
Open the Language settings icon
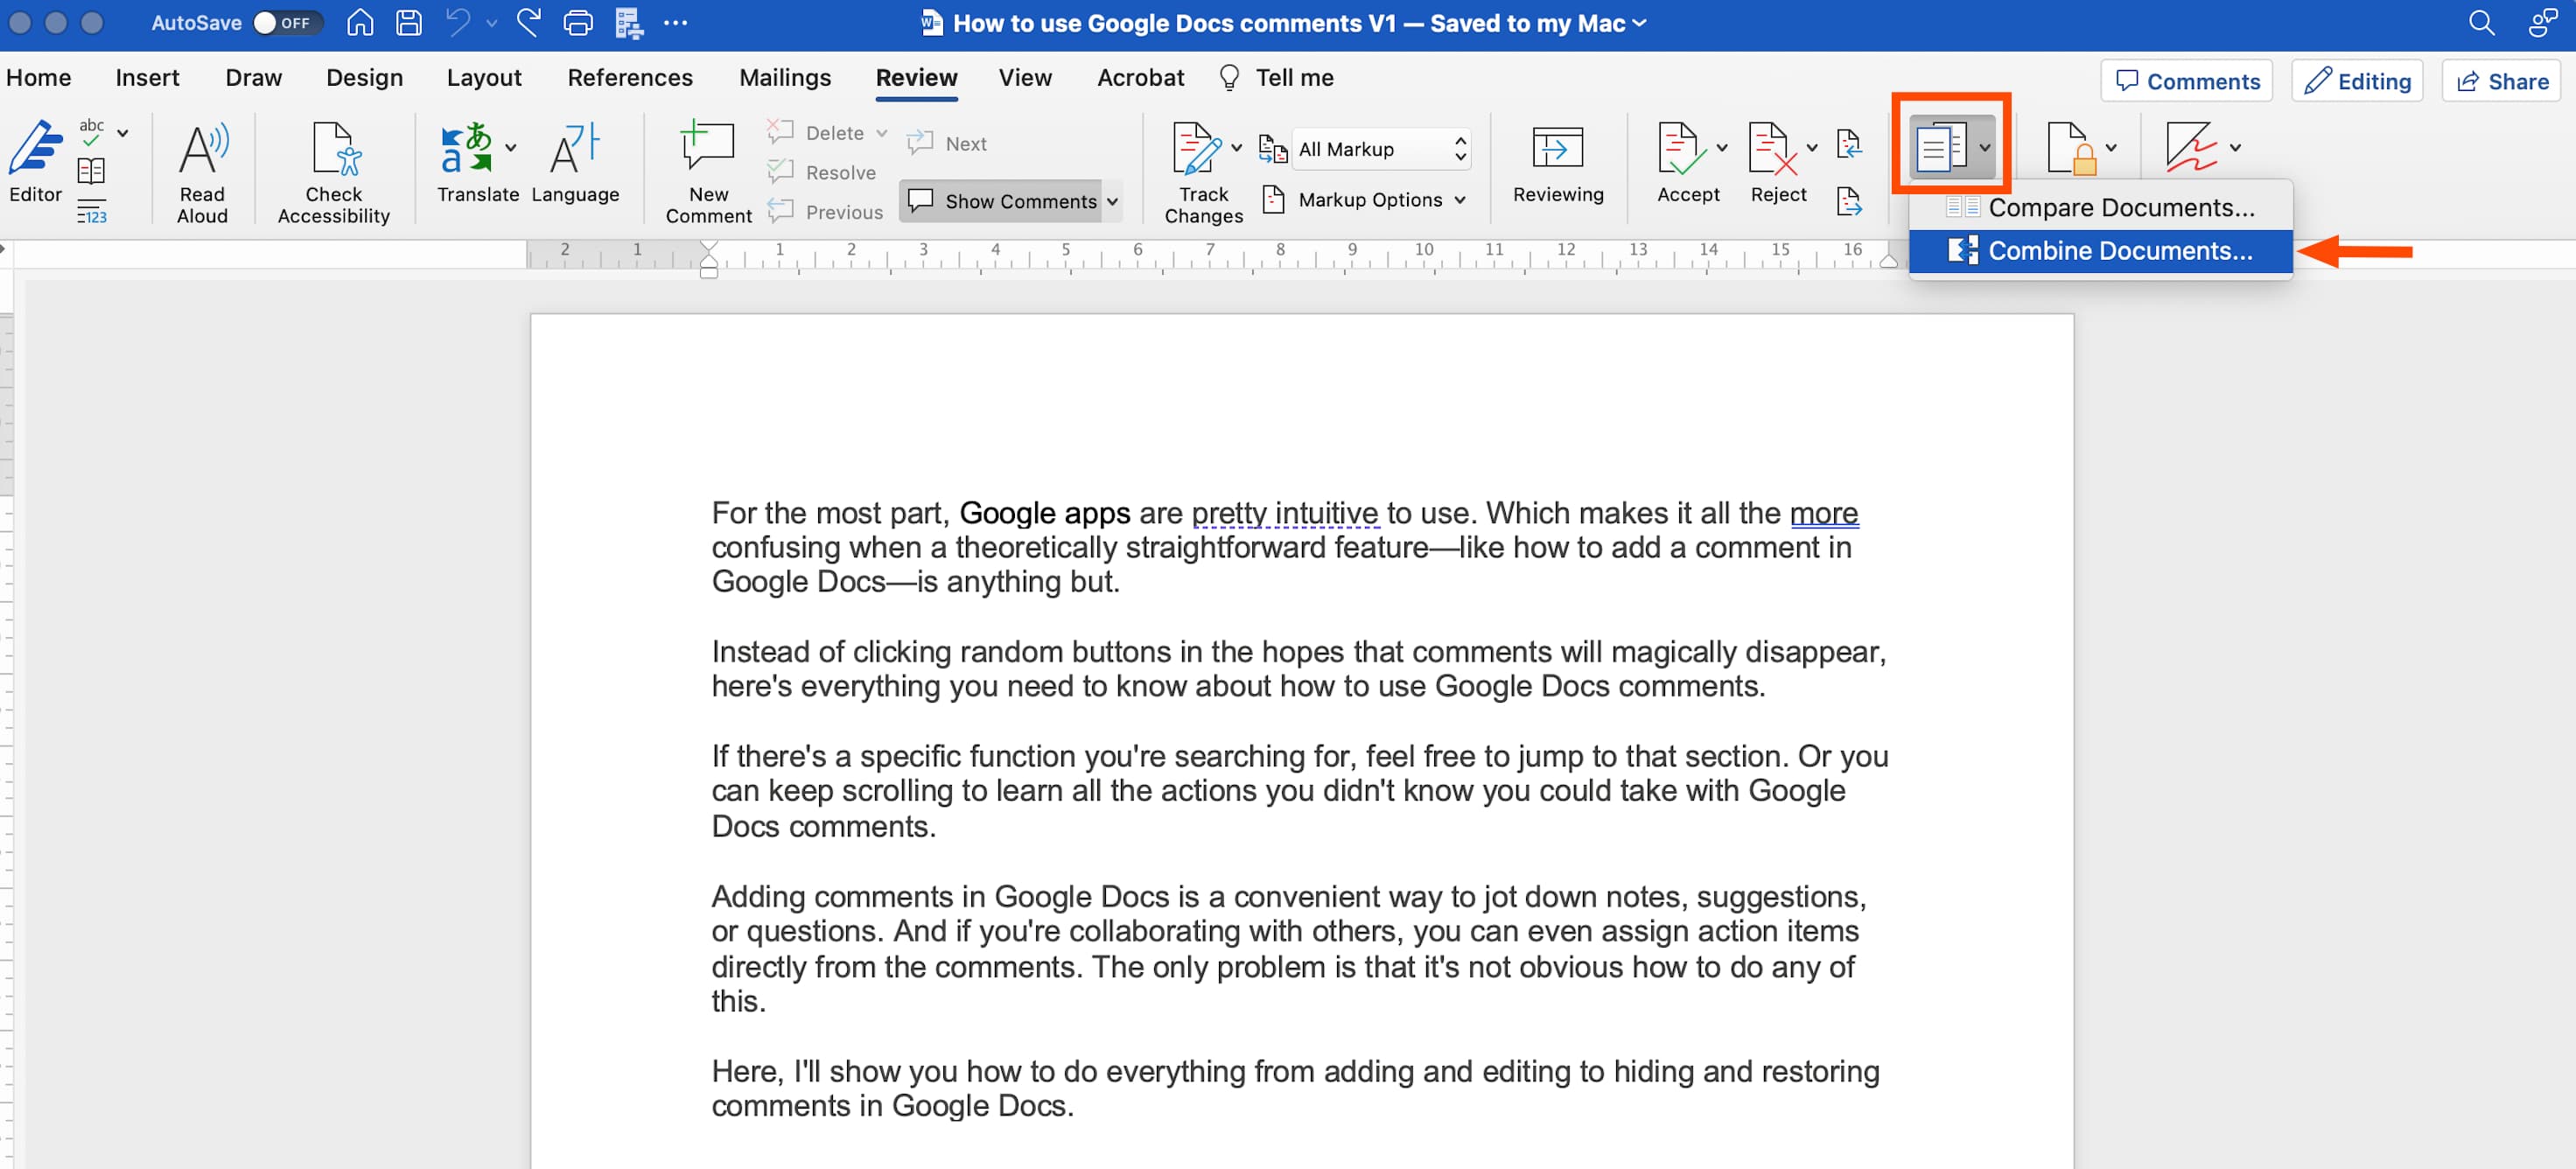[575, 162]
